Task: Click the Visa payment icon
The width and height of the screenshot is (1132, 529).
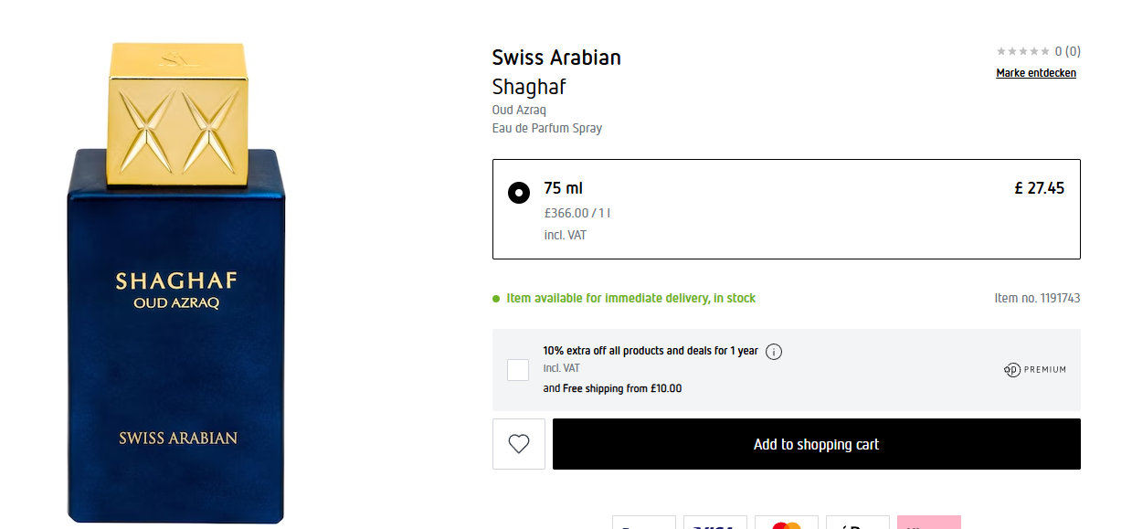Action: tap(715, 524)
